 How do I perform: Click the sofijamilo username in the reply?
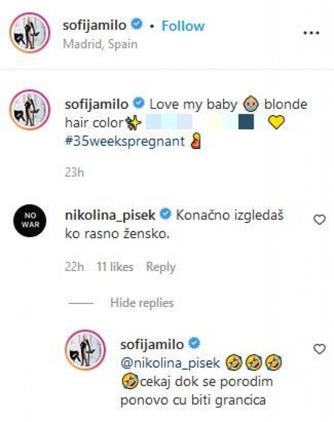152,344
